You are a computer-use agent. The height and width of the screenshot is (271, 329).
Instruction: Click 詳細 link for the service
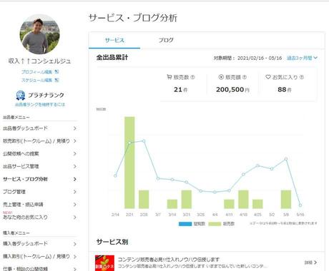click(311, 262)
